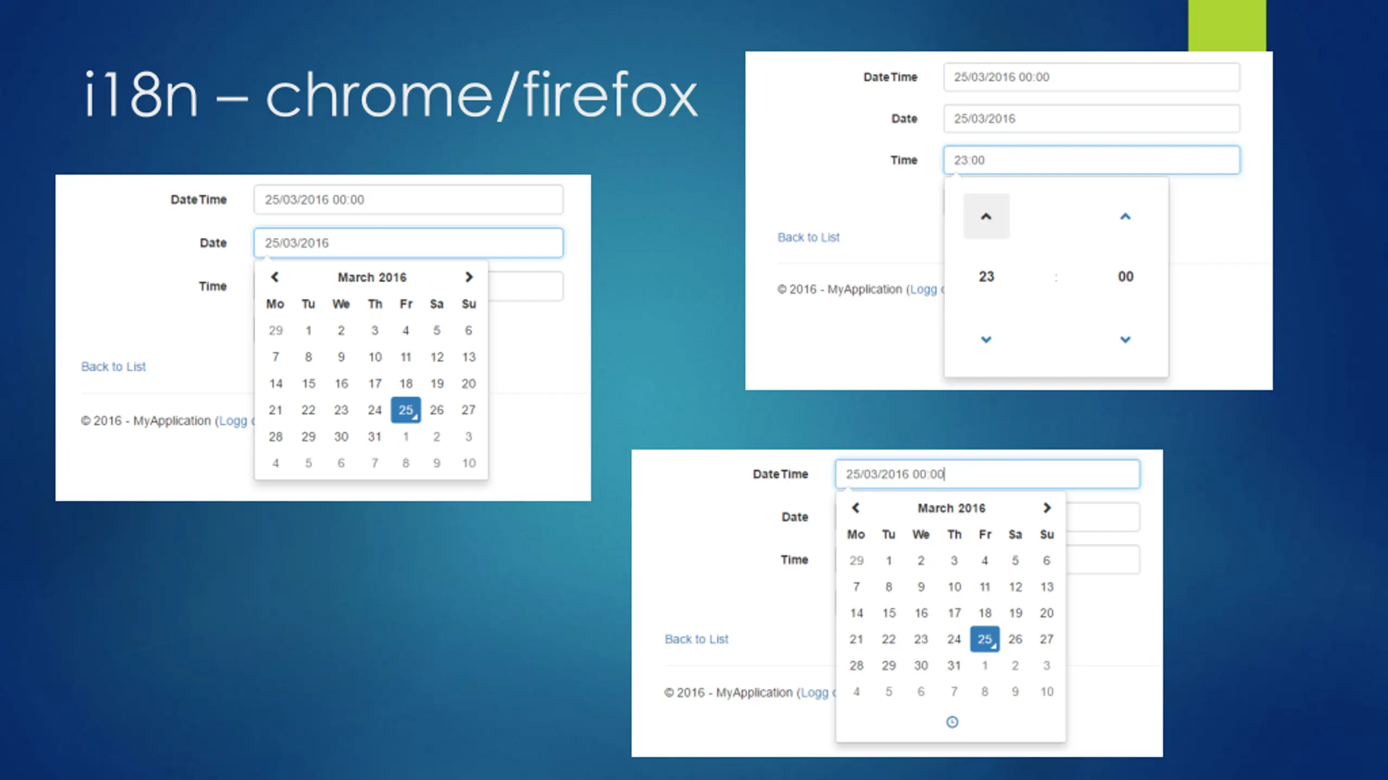
Task: Click DateTime field in left panel
Action: (x=408, y=199)
